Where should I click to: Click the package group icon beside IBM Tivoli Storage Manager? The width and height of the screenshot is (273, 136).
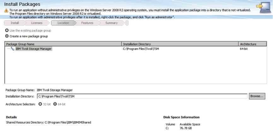13,49
